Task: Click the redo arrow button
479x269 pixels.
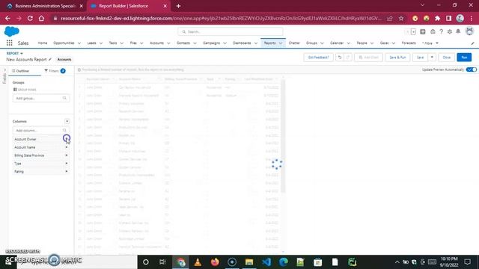Action: pyautogui.click(x=347, y=58)
